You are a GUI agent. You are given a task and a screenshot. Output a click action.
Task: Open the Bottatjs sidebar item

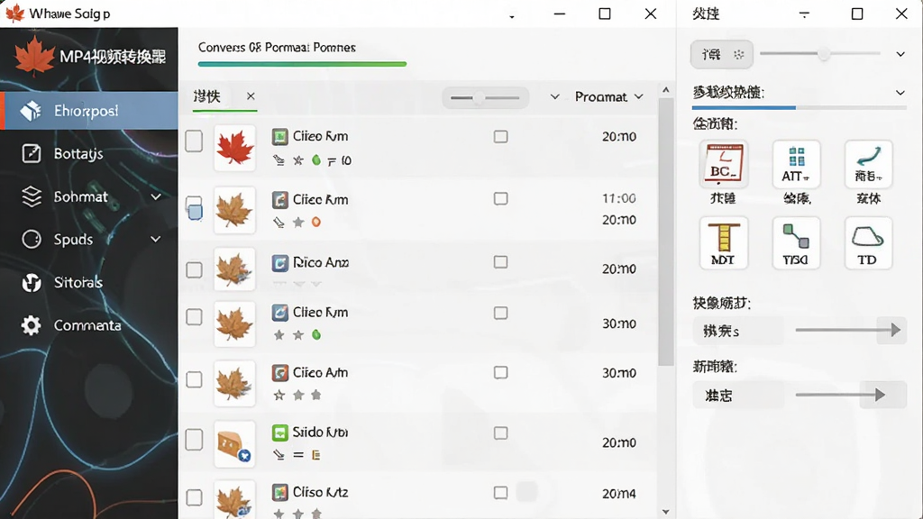coord(89,153)
